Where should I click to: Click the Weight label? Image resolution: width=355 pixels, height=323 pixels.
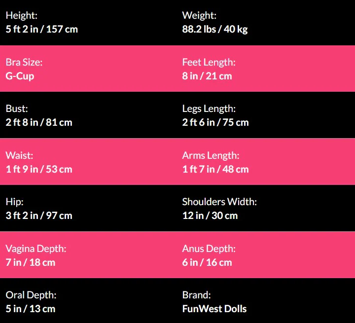(199, 16)
